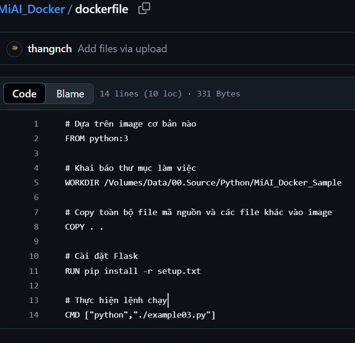Click the '# Copy toàn bộ file mã nguồn' comment
This screenshot has width=355, height=343.
(199, 212)
